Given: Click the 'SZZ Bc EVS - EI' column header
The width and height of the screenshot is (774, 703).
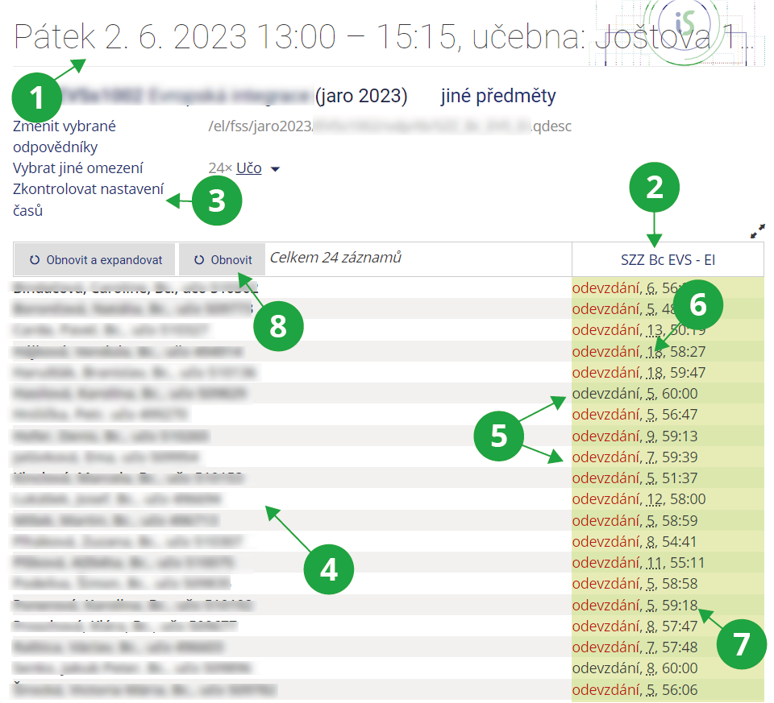Looking at the screenshot, I should coord(668,260).
